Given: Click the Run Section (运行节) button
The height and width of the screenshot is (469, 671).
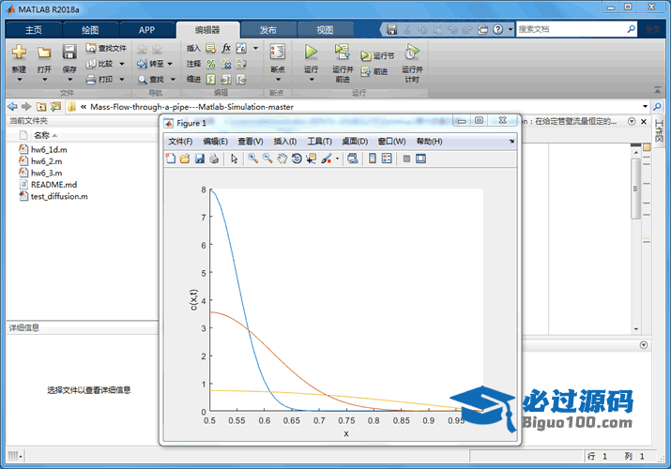Looking at the screenshot, I should 378,56.
